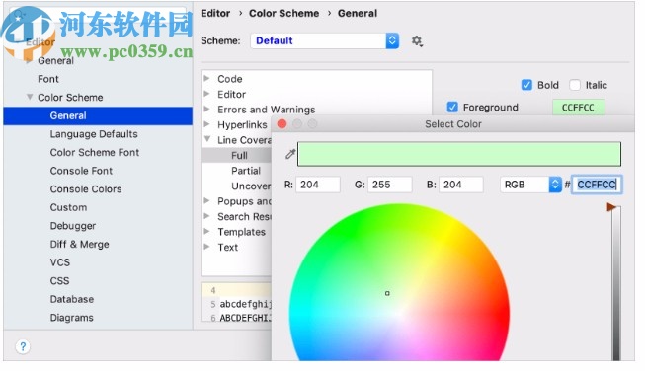Open Language Defaults settings
Viewport: 645px width, 371px height.
click(x=94, y=134)
